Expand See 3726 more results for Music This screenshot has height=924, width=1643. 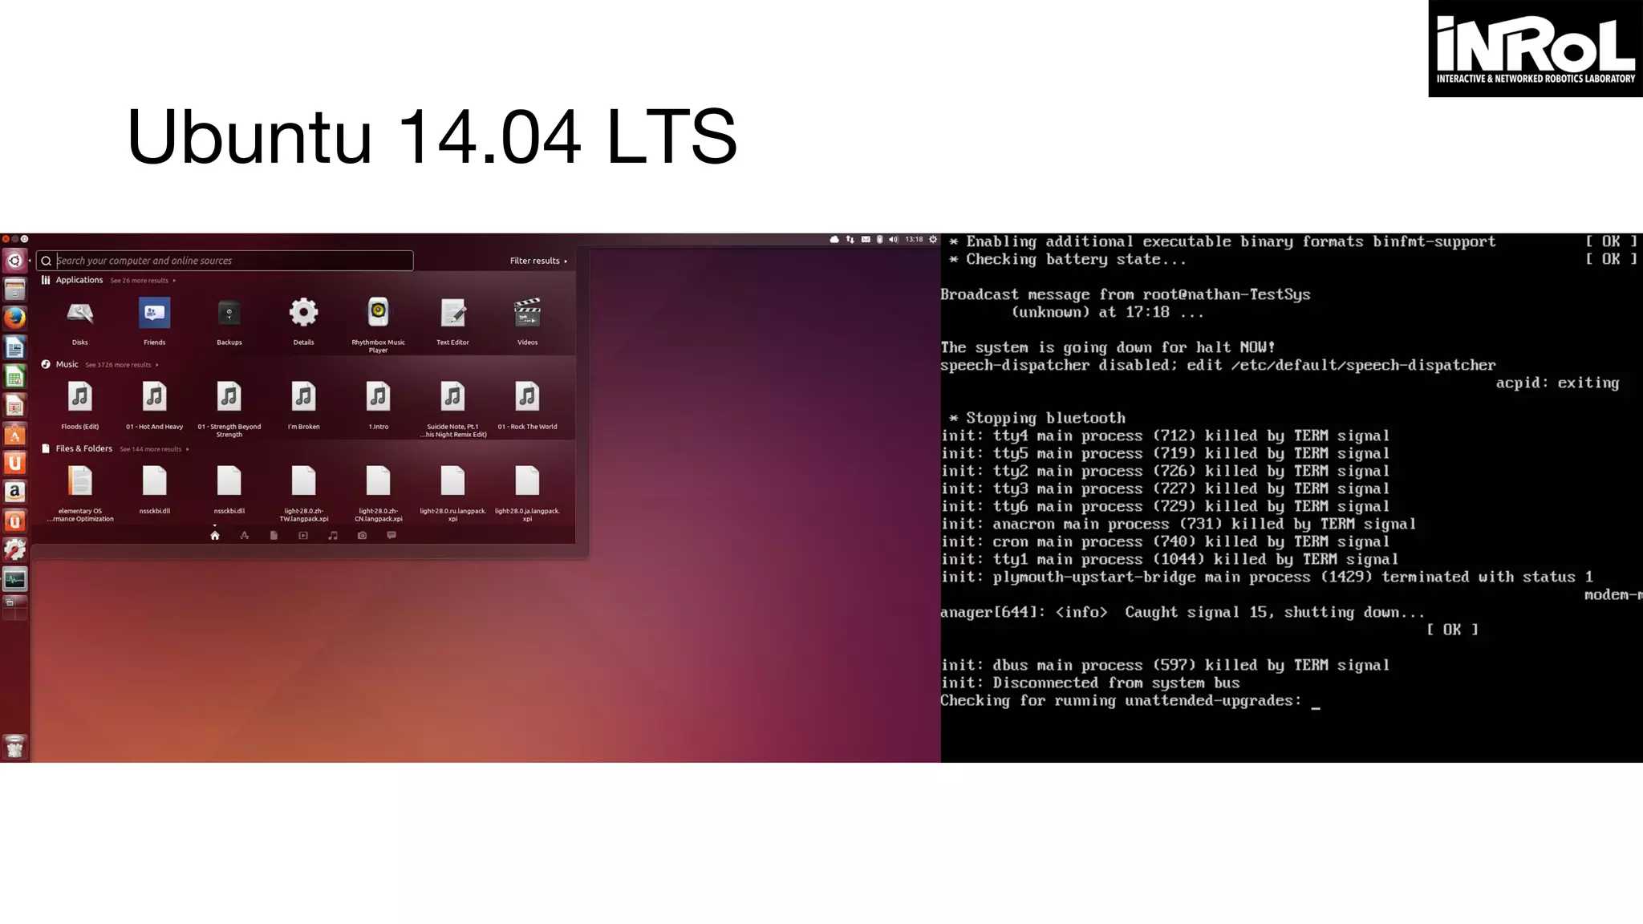(x=122, y=365)
